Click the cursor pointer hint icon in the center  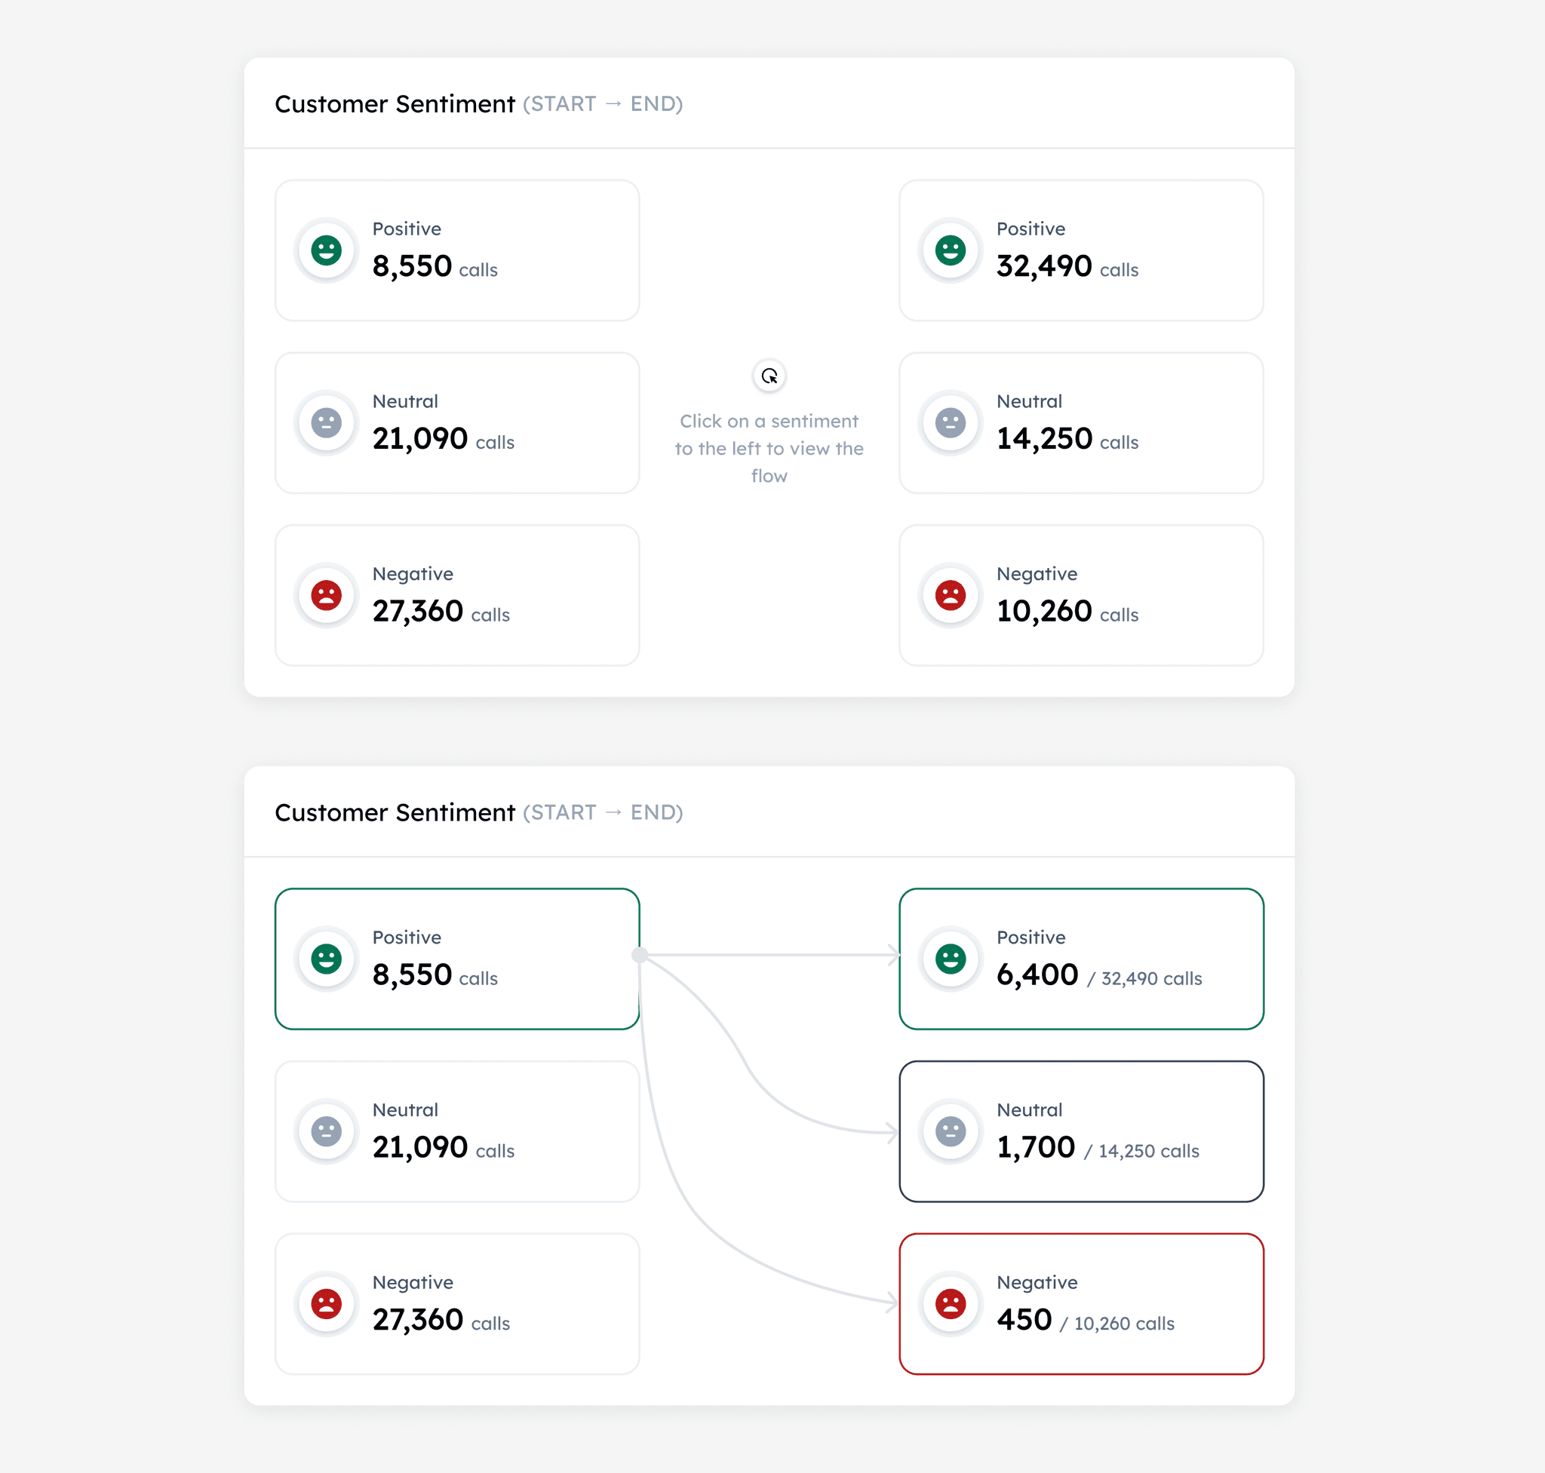[769, 376]
